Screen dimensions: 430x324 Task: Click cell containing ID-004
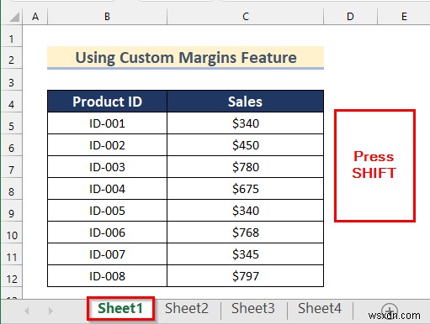[x=107, y=189]
